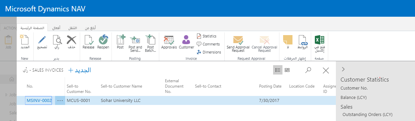Collapse the Customer Statistics factbox pane
The image size is (415, 121).
[343, 69]
